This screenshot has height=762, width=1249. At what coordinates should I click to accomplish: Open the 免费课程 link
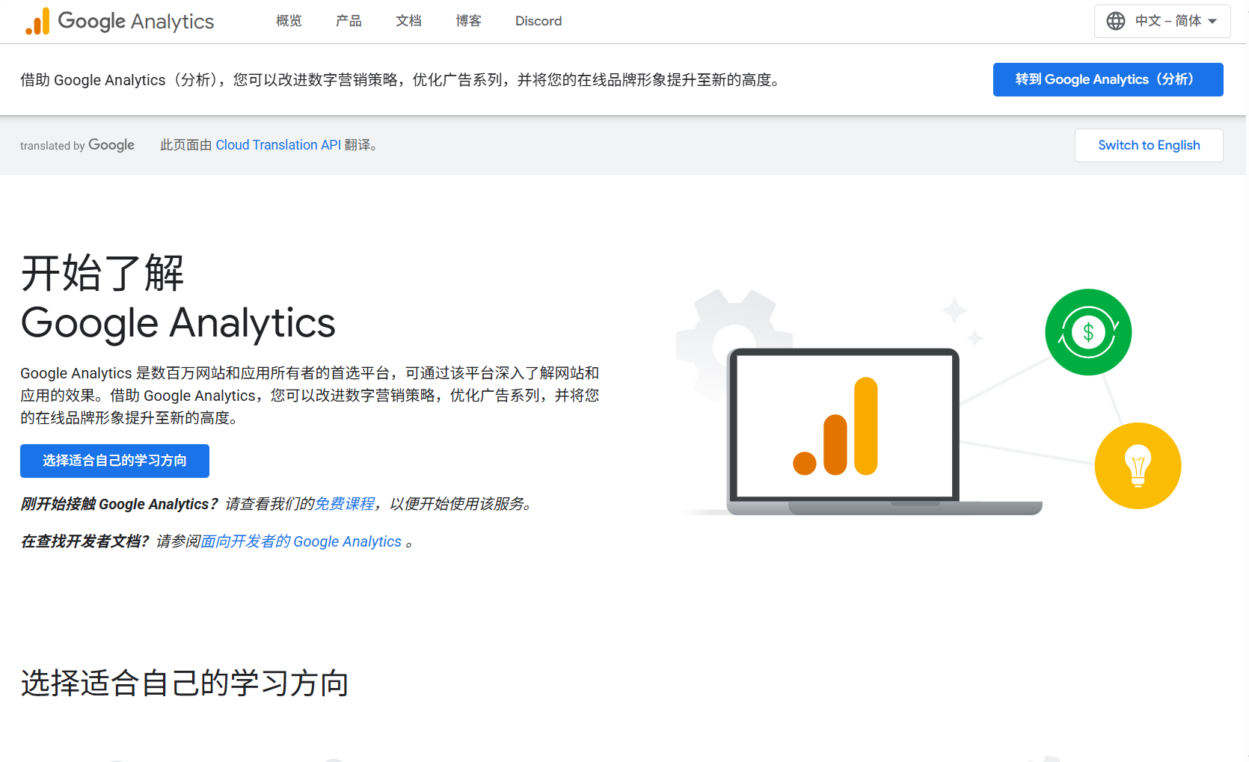(x=345, y=504)
